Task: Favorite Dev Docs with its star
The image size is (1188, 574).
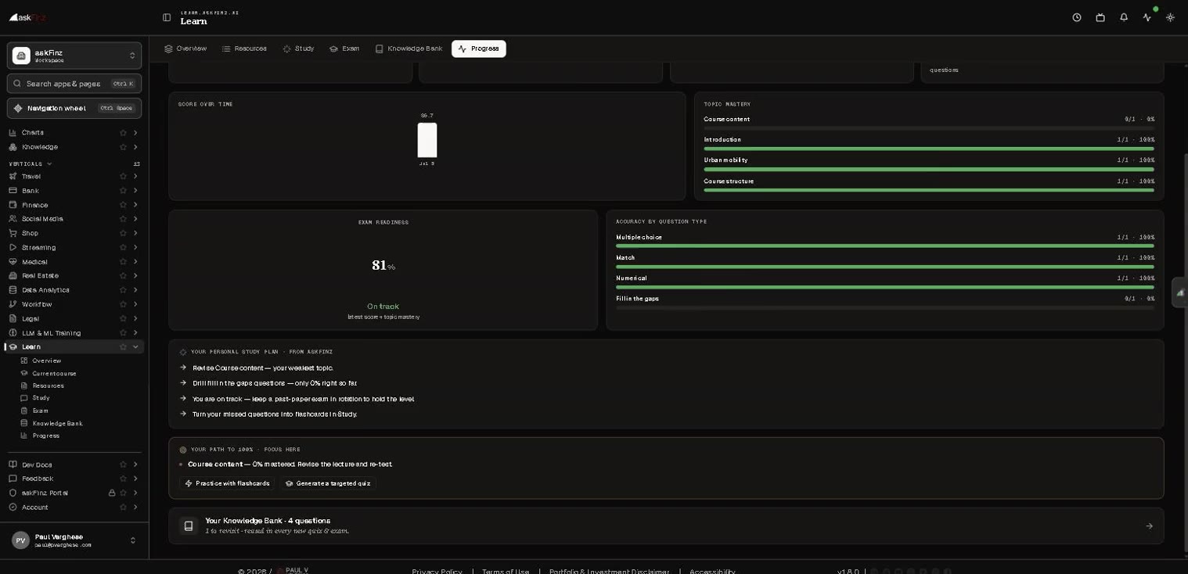Action: point(123,465)
